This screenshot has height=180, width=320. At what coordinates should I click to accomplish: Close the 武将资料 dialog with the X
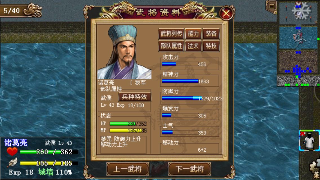tap(226, 13)
